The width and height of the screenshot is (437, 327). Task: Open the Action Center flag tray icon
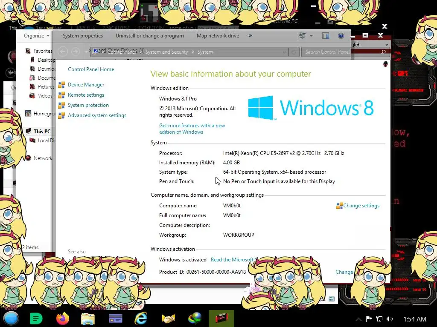click(x=369, y=319)
